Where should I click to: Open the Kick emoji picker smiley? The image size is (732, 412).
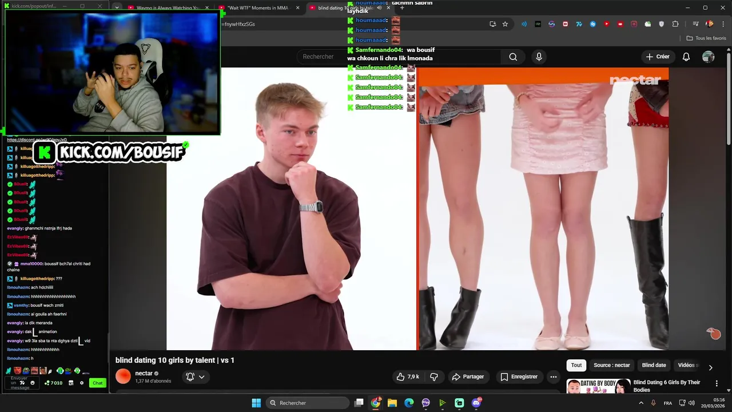click(33, 383)
